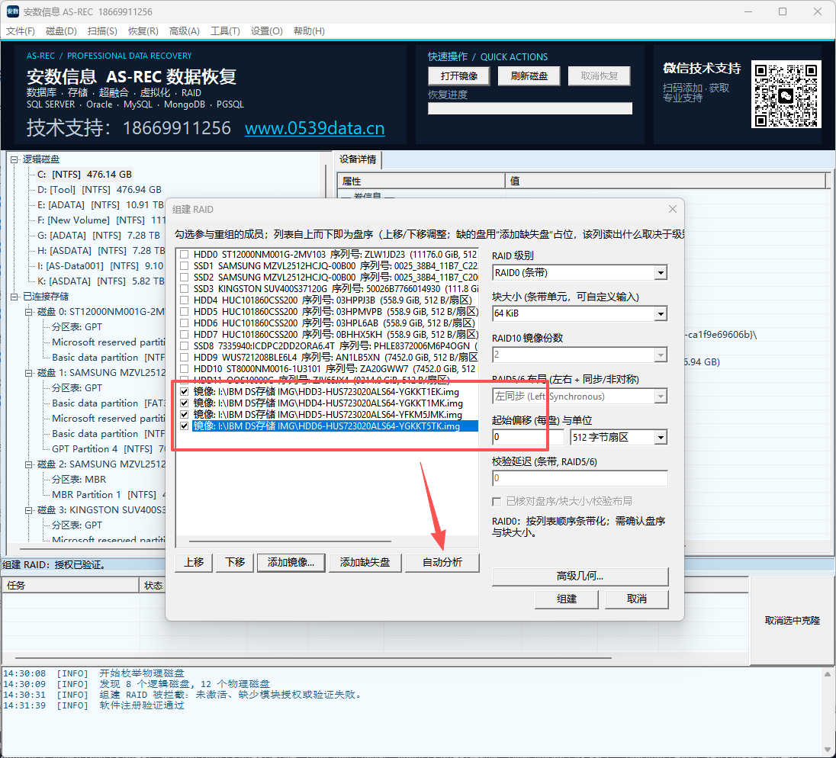Click the 取消选中克隆 button
This screenshot has height=758, width=836.
[x=793, y=621]
